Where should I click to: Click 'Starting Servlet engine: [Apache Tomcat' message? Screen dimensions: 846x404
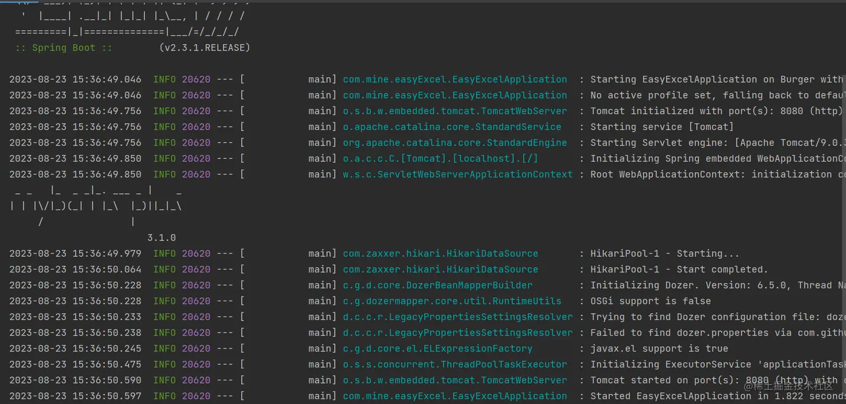(702, 143)
